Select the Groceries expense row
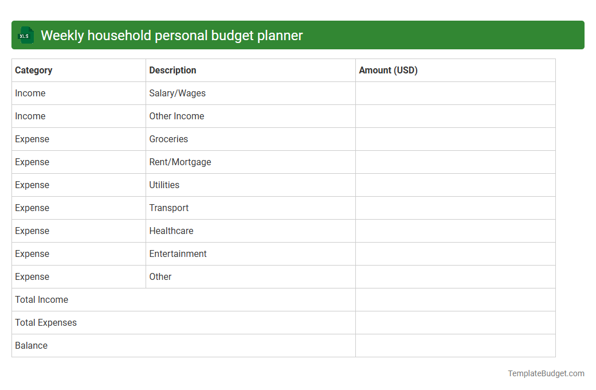Image resolution: width=596 pixels, height=390 pixels. click(168, 139)
